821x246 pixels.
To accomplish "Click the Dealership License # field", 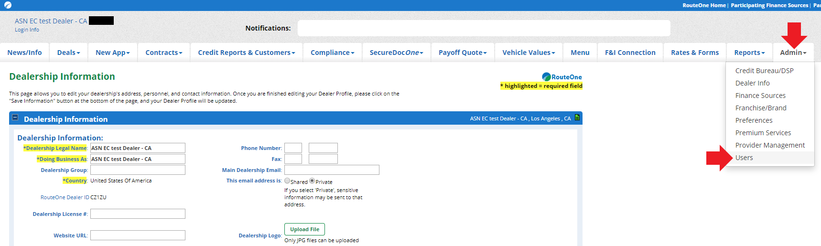I will (x=138, y=214).
